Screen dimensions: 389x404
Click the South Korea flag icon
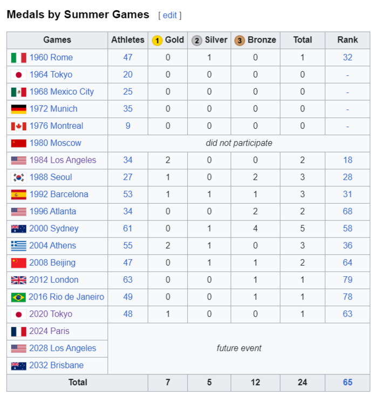click(18, 178)
